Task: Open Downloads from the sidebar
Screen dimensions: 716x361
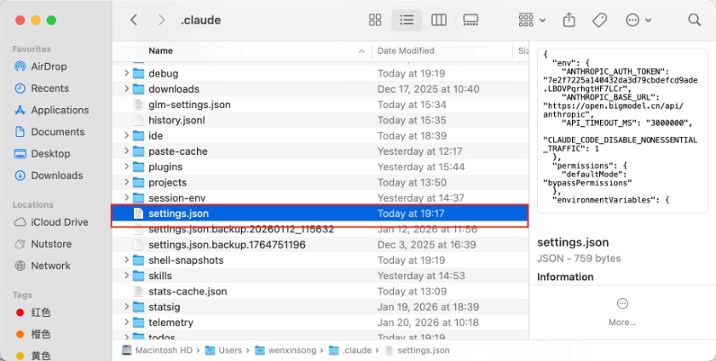Action: [56, 175]
